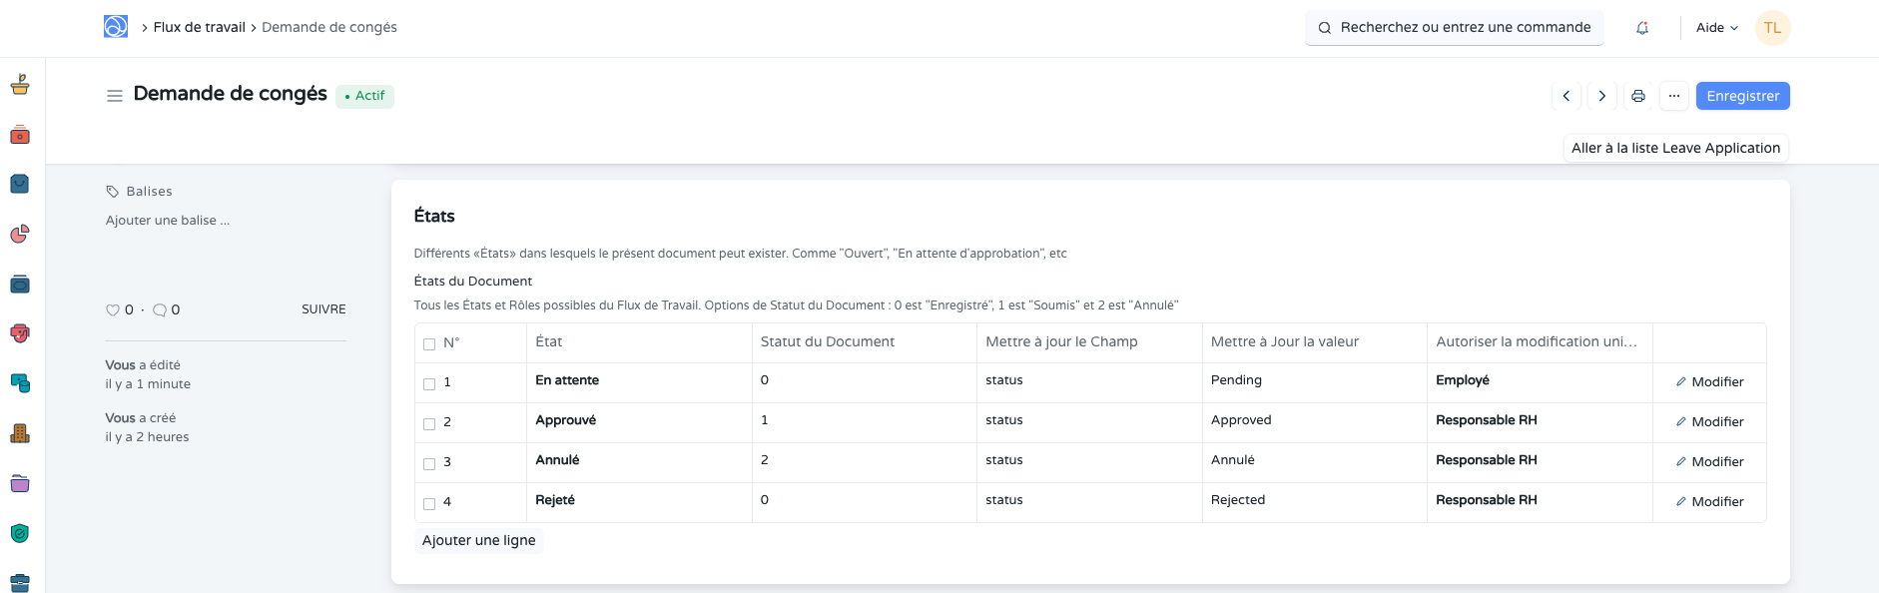The image size is (1879, 593).
Task: Go to the next document arrow
Action: tap(1602, 96)
